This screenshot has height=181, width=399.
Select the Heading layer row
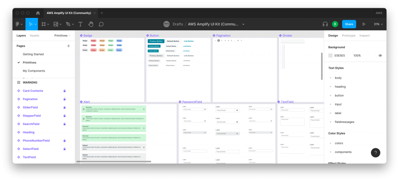tap(44, 132)
